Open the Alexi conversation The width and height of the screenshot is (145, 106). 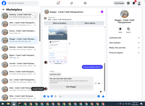(x=19, y=24)
